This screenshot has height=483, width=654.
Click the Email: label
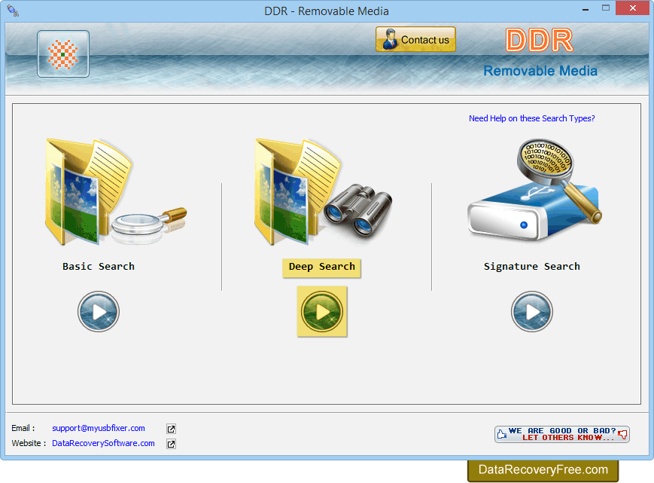23,428
